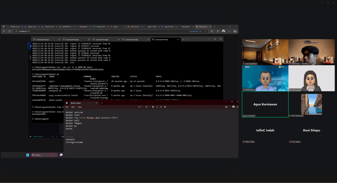Click Windows Start button on taskbar
The height and width of the screenshot is (183, 337).
click(28, 155)
